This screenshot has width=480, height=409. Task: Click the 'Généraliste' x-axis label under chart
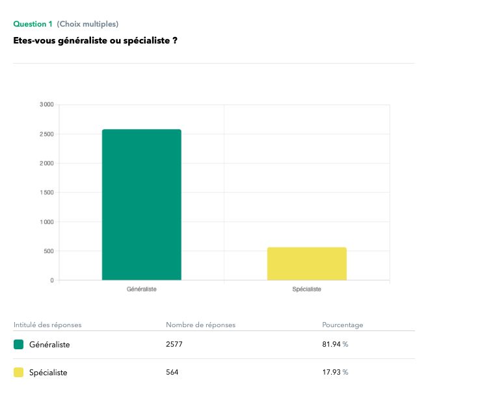point(141,289)
